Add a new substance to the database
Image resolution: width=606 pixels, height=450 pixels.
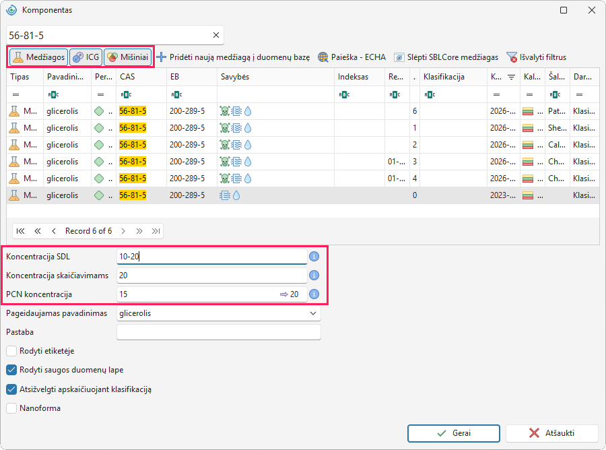coord(233,57)
